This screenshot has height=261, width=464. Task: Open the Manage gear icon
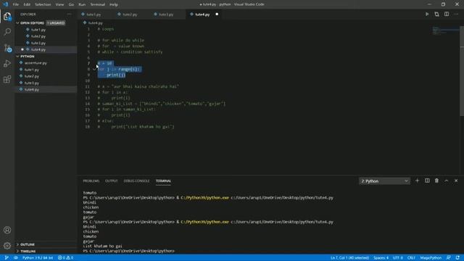[7, 245]
